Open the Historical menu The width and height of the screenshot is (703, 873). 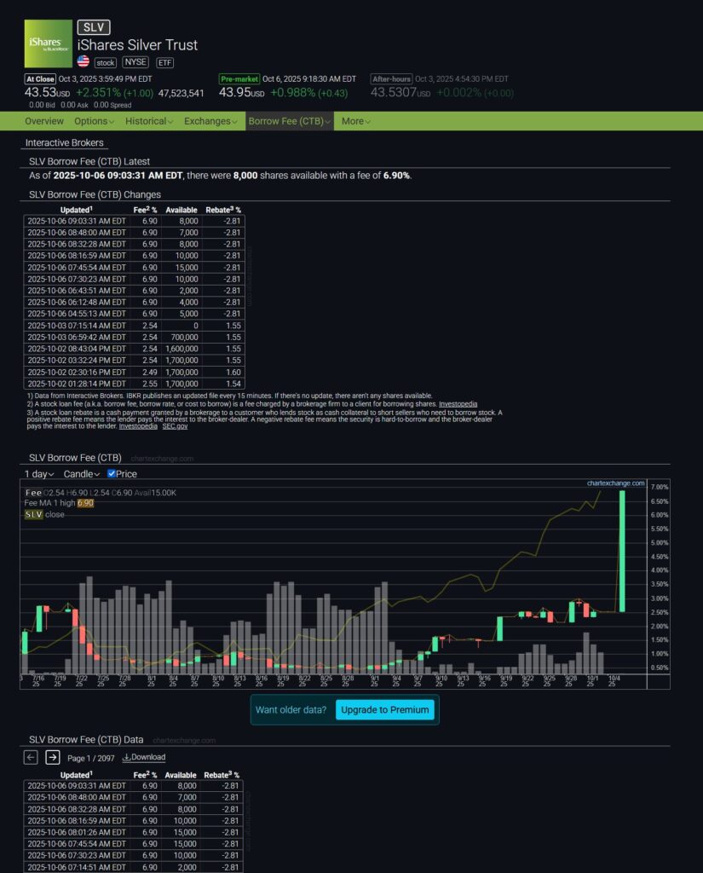tap(149, 121)
